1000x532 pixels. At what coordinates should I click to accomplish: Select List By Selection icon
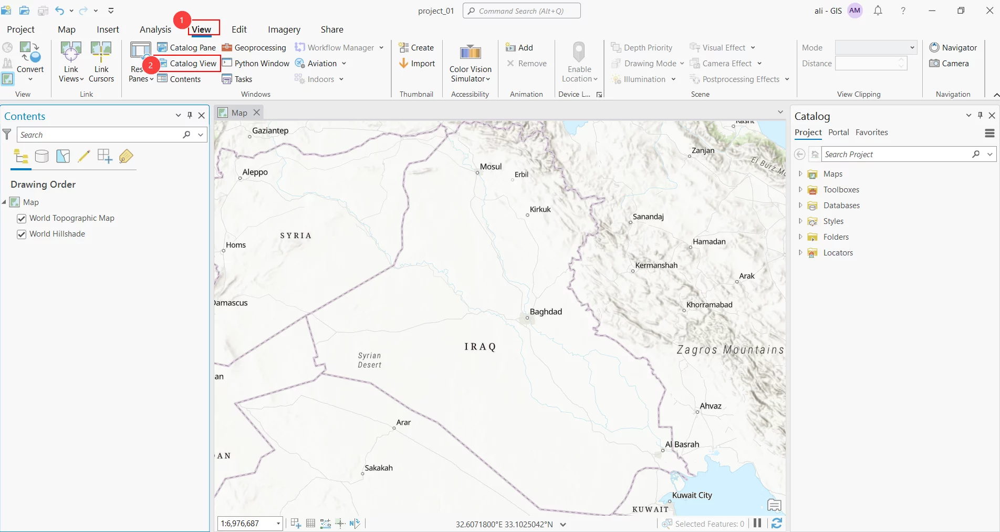[x=63, y=156]
